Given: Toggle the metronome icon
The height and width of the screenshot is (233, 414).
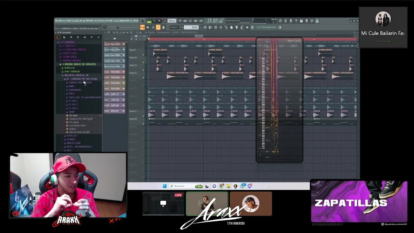Looking at the screenshot, I should coord(180,21).
